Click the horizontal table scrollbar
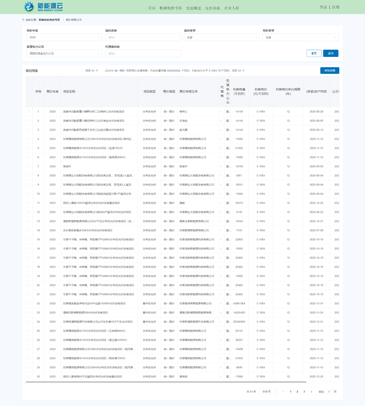This screenshot has width=365, height=406. point(166,382)
